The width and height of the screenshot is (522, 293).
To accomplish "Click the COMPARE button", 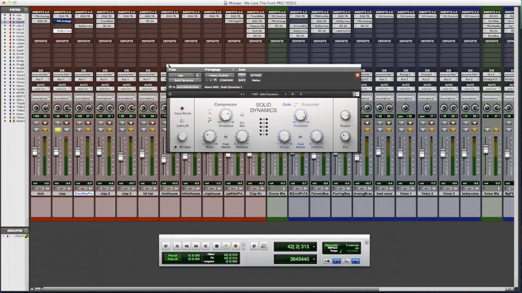I will click(x=226, y=80).
